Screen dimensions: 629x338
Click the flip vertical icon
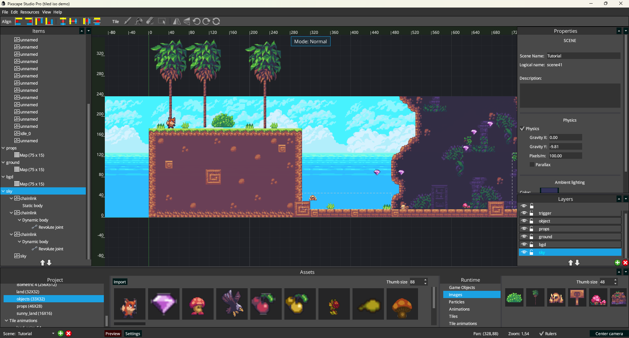pos(187,21)
